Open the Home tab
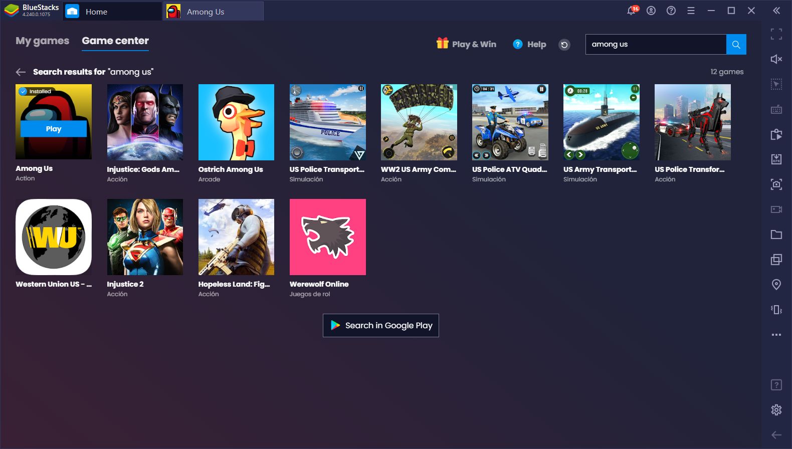The height and width of the screenshot is (449, 792). tap(112, 12)
